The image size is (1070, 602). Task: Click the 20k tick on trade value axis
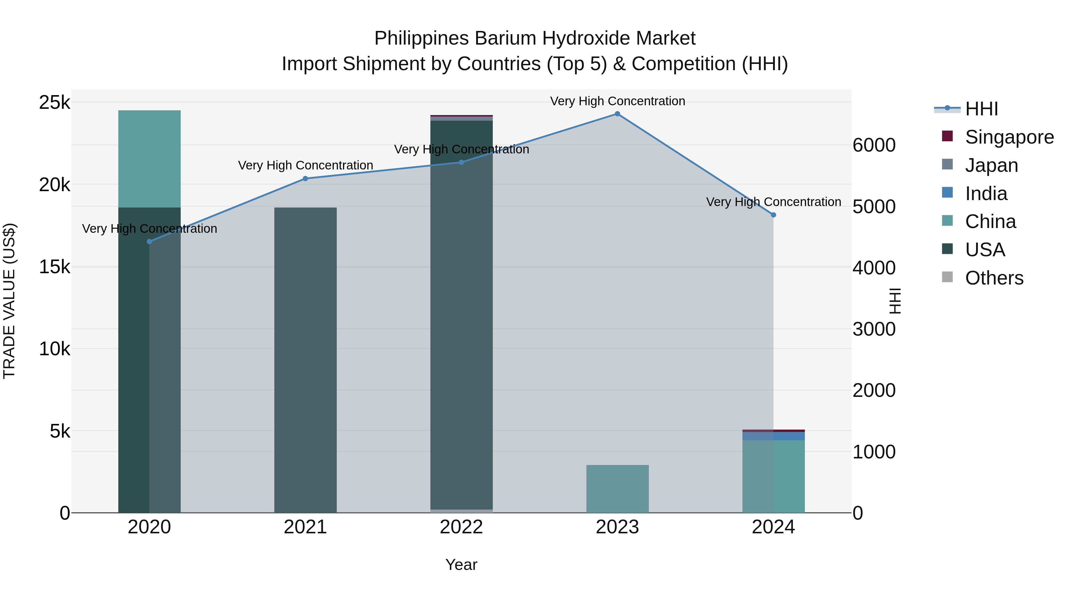(x=55, y=184)
